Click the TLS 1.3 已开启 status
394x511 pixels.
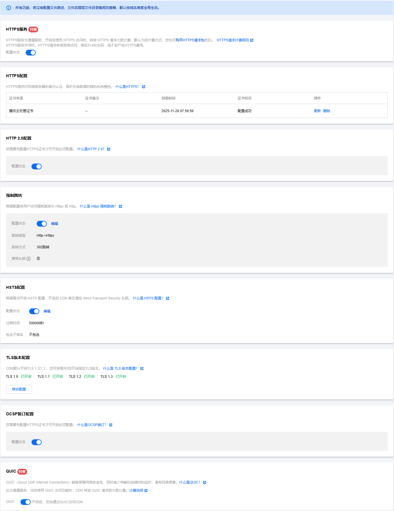pyautogui.click(x=121, y=377)
